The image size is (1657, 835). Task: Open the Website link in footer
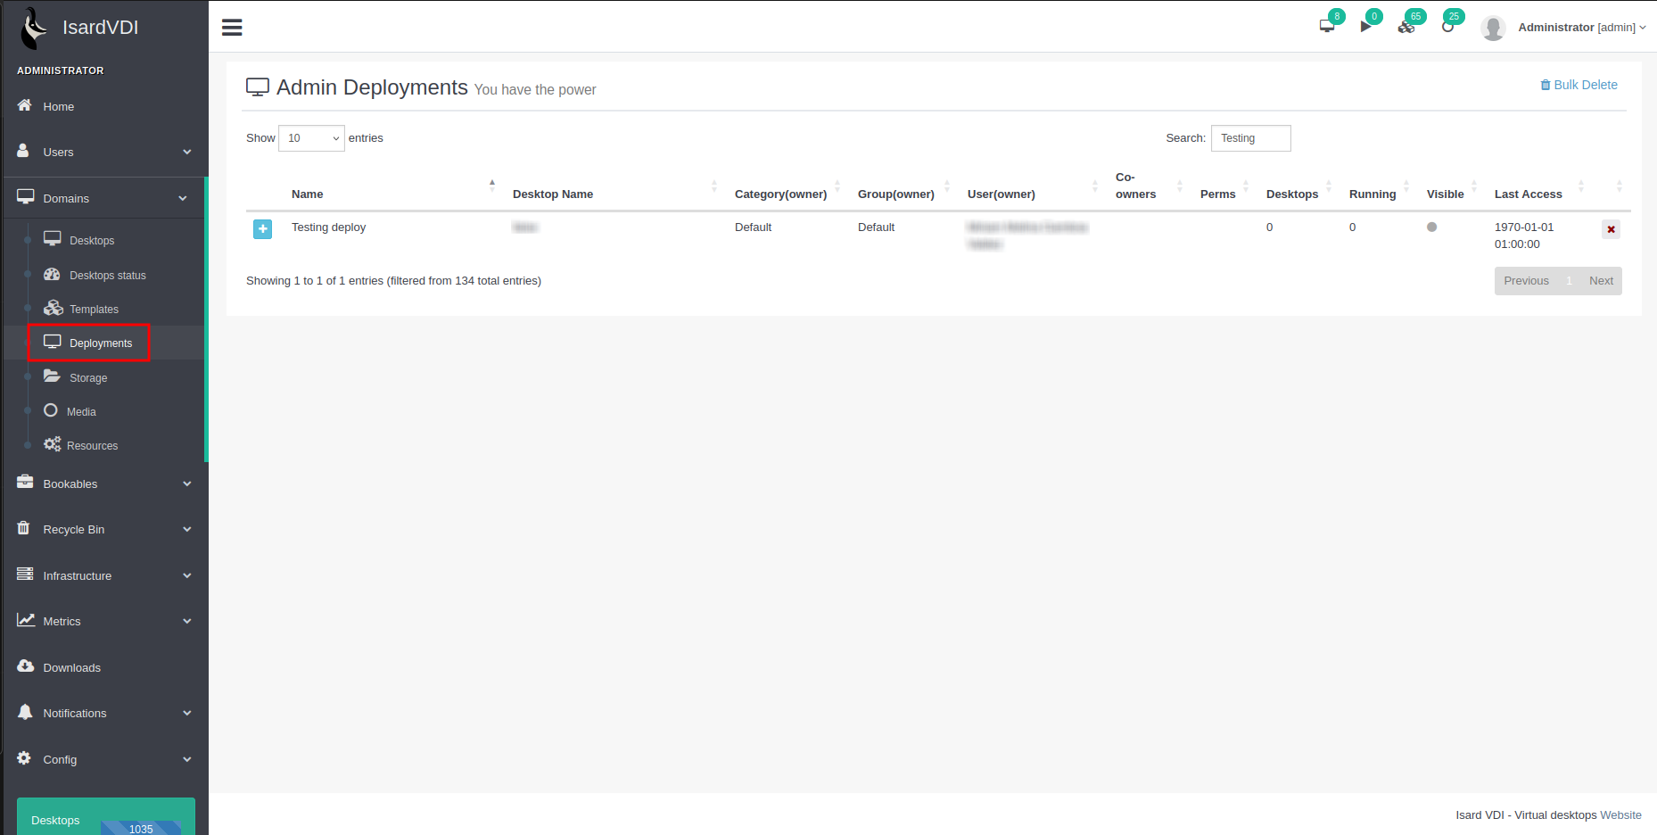[1620, 815]
